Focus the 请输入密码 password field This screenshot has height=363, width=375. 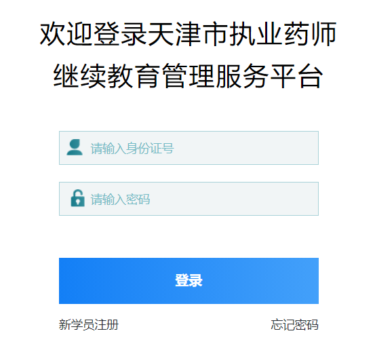pos(189,199)
